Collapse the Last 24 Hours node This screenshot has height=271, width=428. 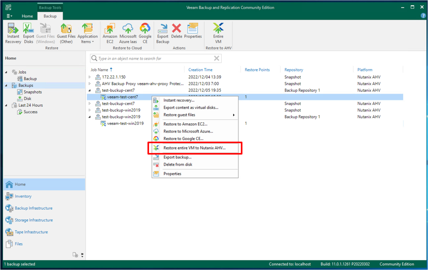(x=6, y=106)
